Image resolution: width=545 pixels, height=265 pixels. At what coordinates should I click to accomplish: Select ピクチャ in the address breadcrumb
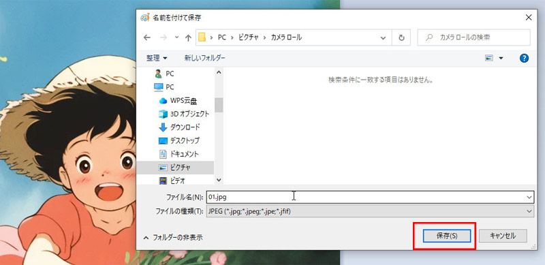pos(249,37)
